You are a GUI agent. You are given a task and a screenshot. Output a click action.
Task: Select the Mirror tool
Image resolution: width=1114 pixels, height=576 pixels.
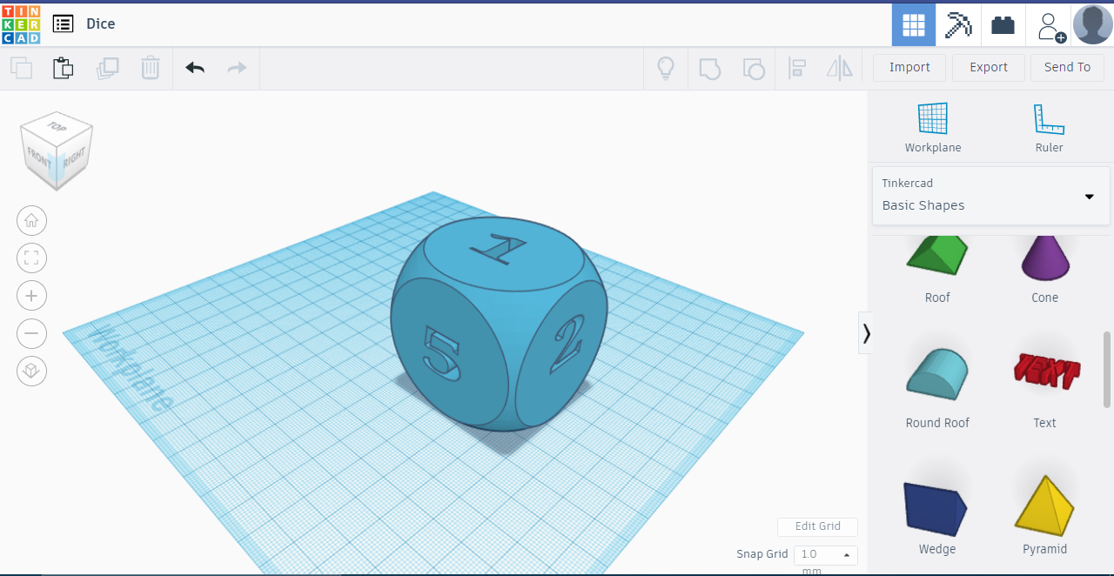pos(838,67)
